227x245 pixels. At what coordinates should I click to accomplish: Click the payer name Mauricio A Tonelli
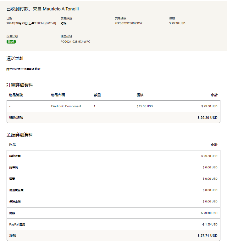[x=60, y=9]
